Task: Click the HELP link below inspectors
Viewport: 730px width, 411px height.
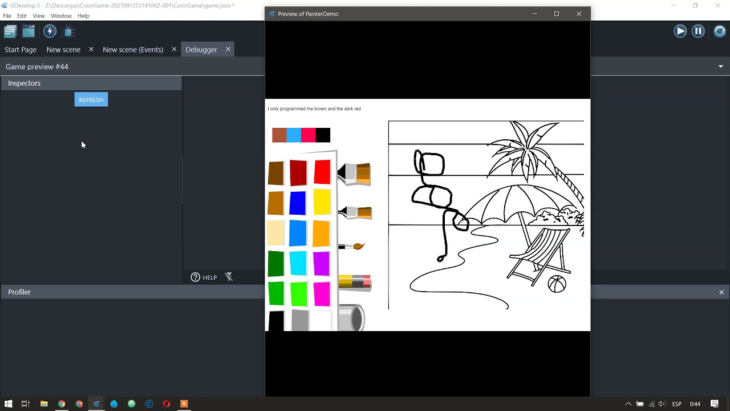Action: point(210,277)
